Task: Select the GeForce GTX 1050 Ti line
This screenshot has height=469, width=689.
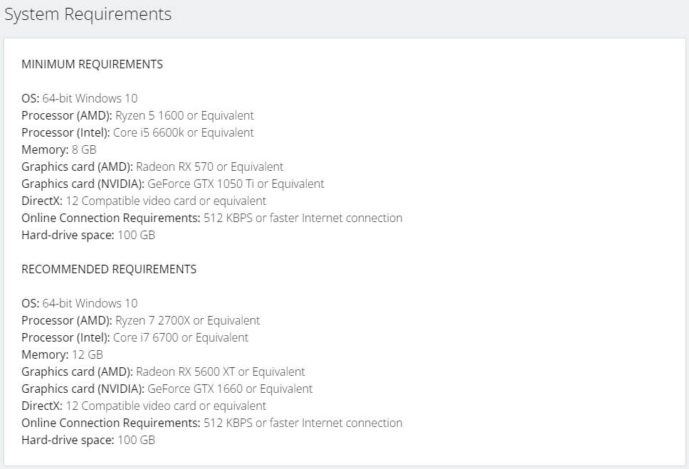Action: pos(172,184)
